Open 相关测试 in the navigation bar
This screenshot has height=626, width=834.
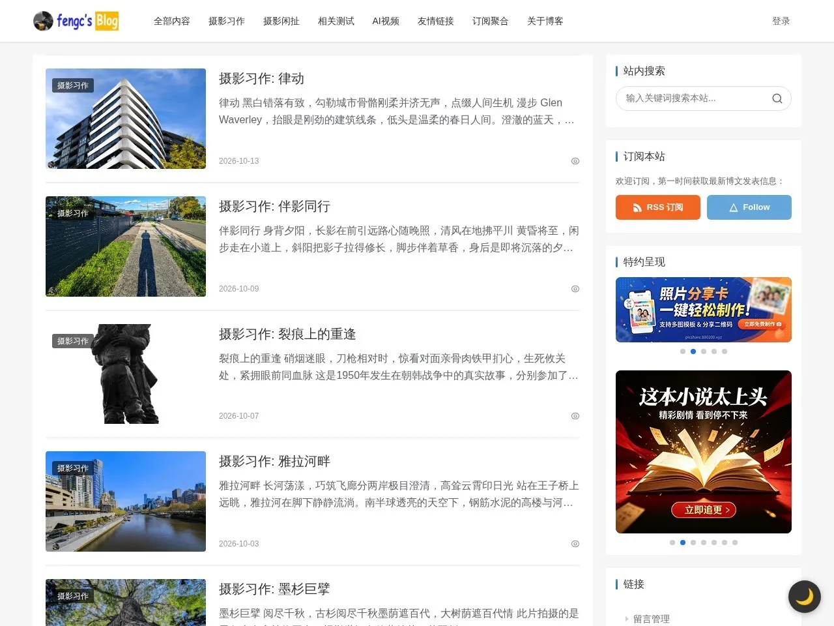pos(336,21)
